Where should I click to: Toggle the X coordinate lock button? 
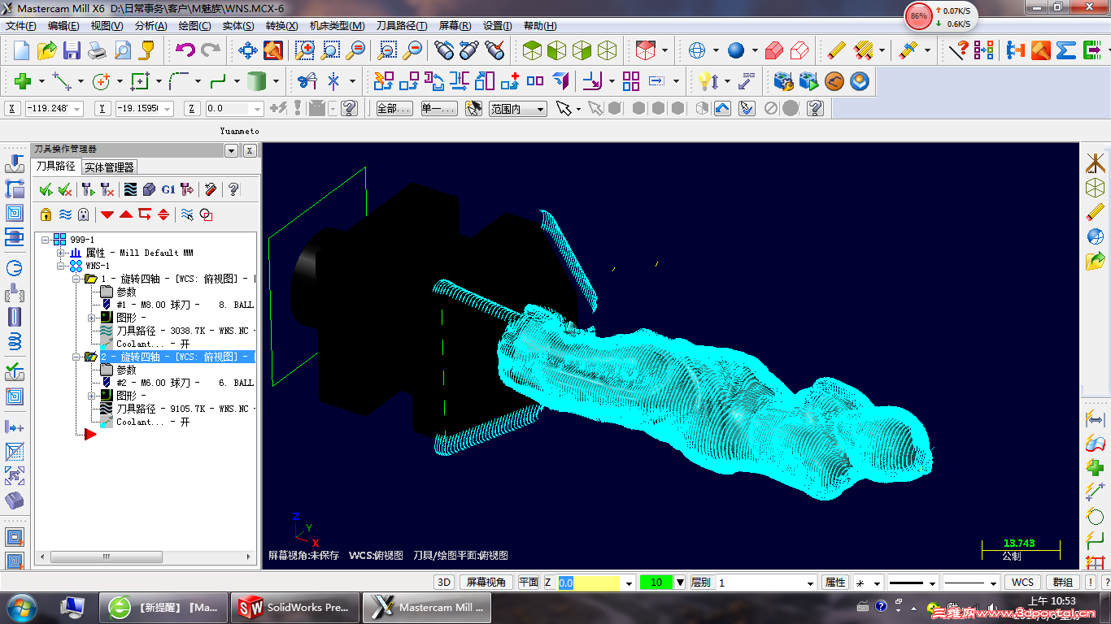[x=12, y=108]
